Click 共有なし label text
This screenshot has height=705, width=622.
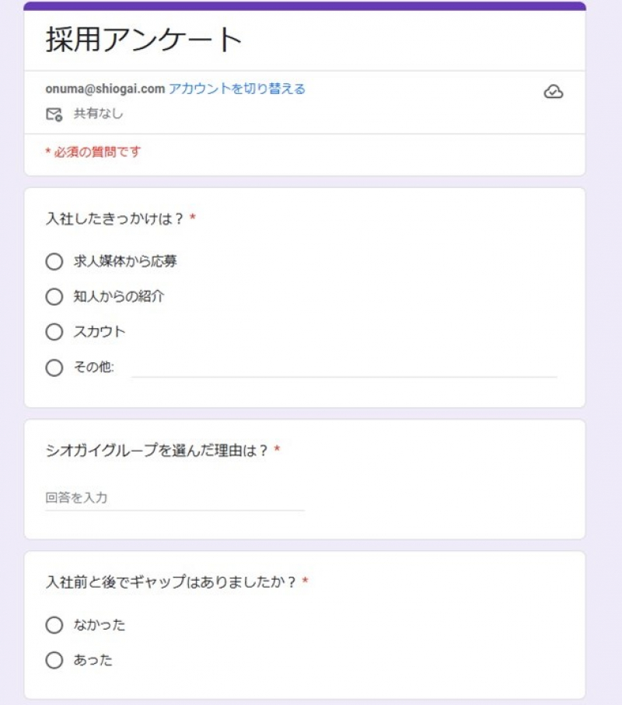tap(99, 113)
